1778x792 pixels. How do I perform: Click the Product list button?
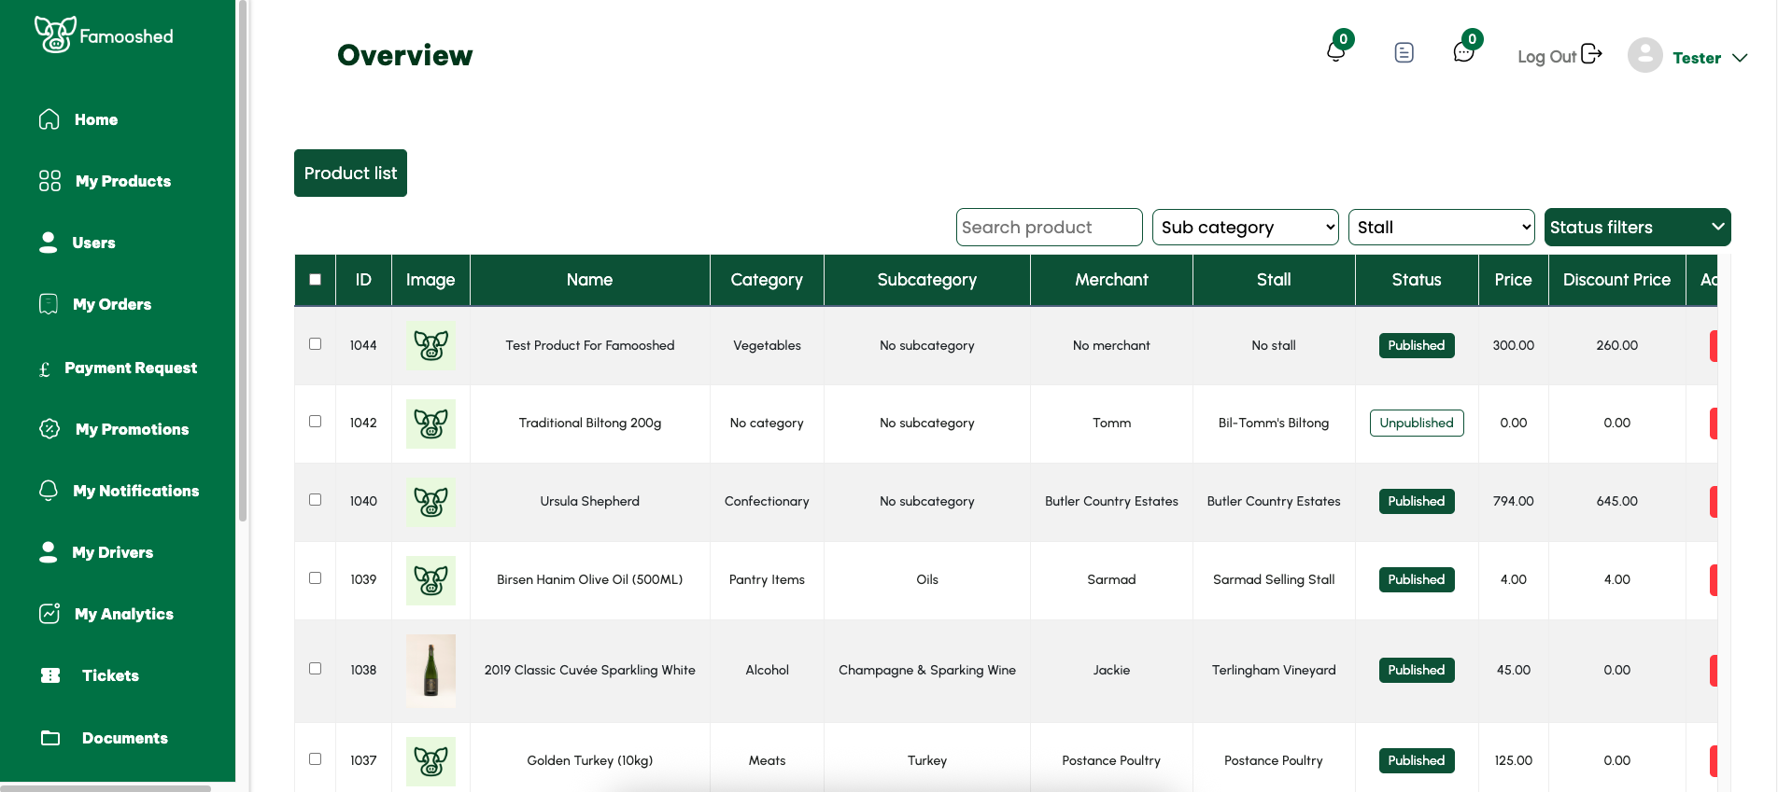350,174
